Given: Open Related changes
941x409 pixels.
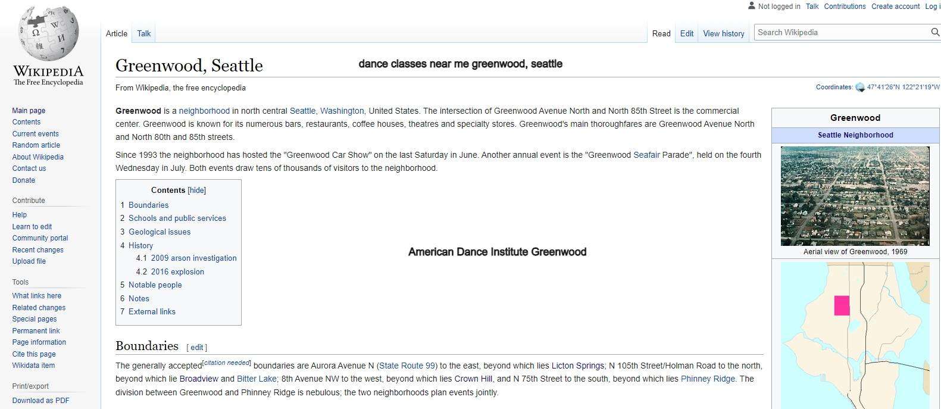Looking at the screenshot, I should (x=39, y=308).
